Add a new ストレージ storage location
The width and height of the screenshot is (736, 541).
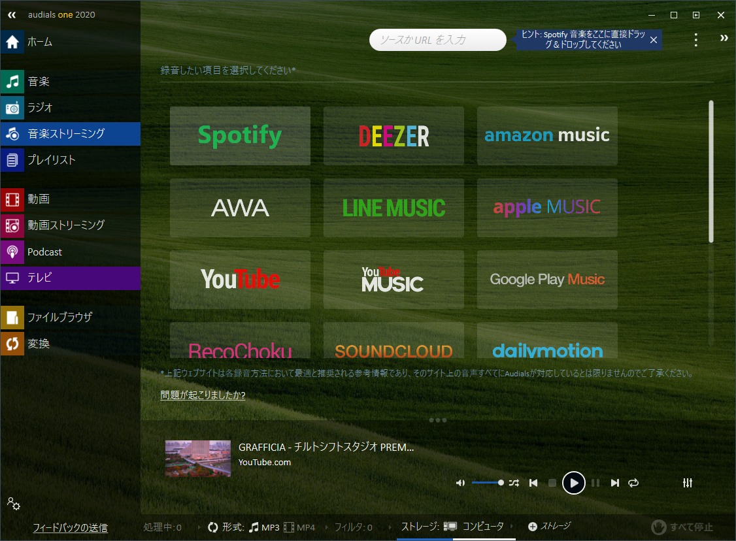[x=549, y=527]
